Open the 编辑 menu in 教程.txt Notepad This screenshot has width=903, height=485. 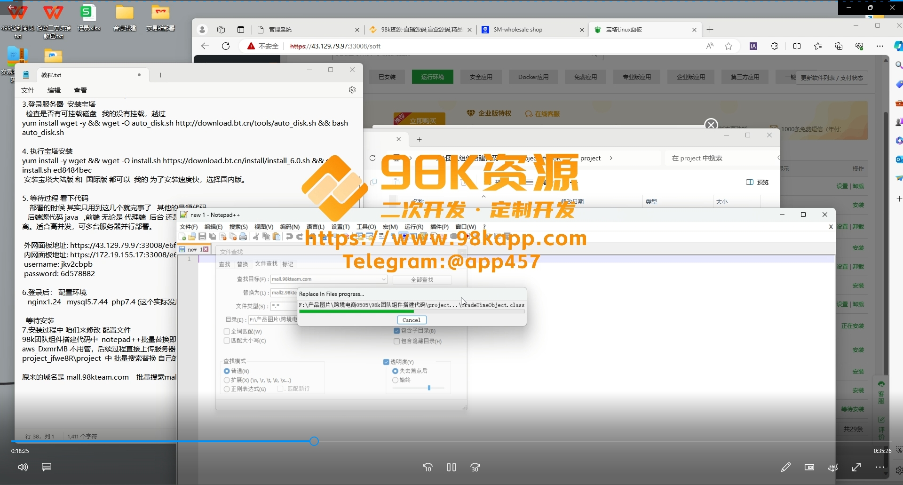pyautogui.click(x=54, y=90)
